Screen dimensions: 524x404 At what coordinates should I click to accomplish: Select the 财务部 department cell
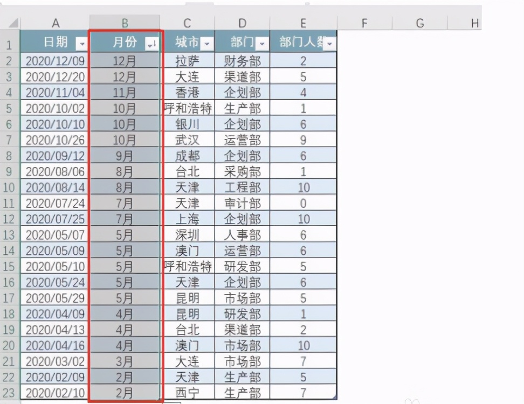coord(242,61)
